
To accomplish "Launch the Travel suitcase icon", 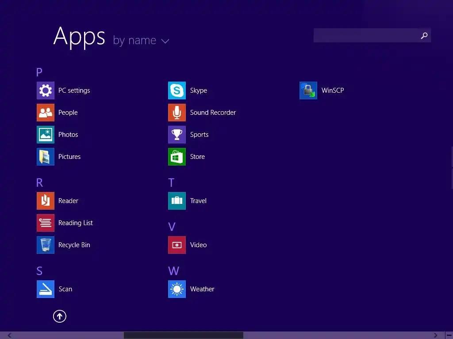I will pyautogui.click(x=177, y=201).
